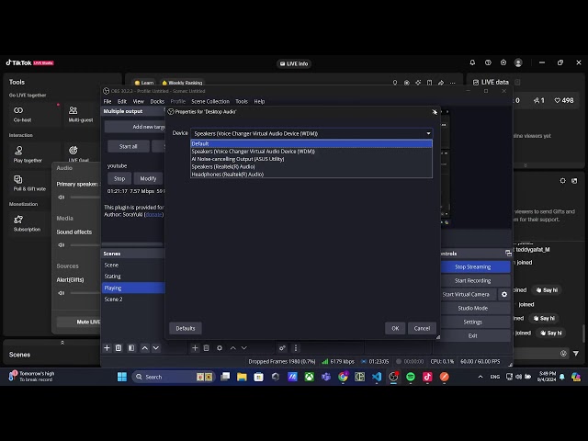Open the OBS Docks menu

tap(157, 101)
